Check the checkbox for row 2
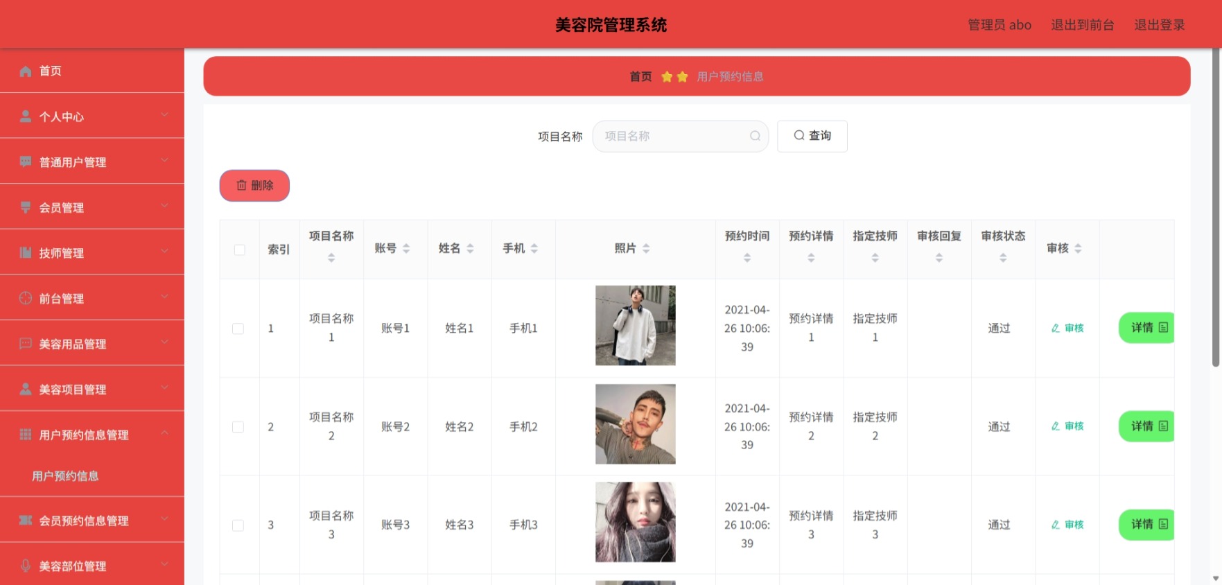Screen dimensions: 1222x585 (x=238, y=427)
